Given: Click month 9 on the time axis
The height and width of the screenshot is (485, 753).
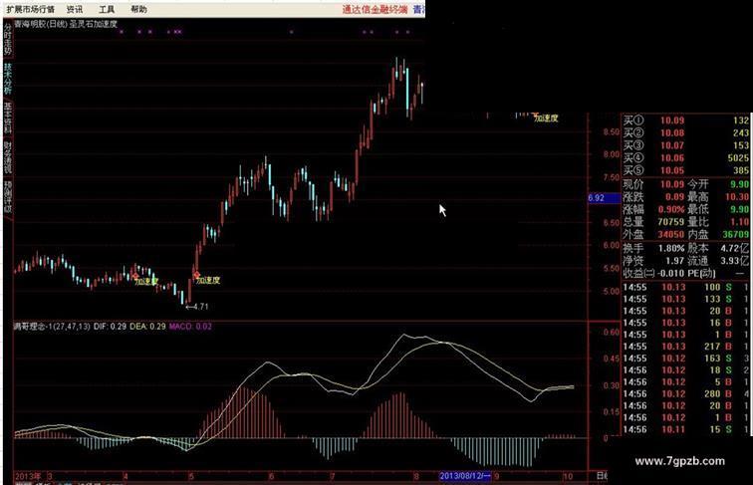Looking at the screenshot, I should [497, 476].
